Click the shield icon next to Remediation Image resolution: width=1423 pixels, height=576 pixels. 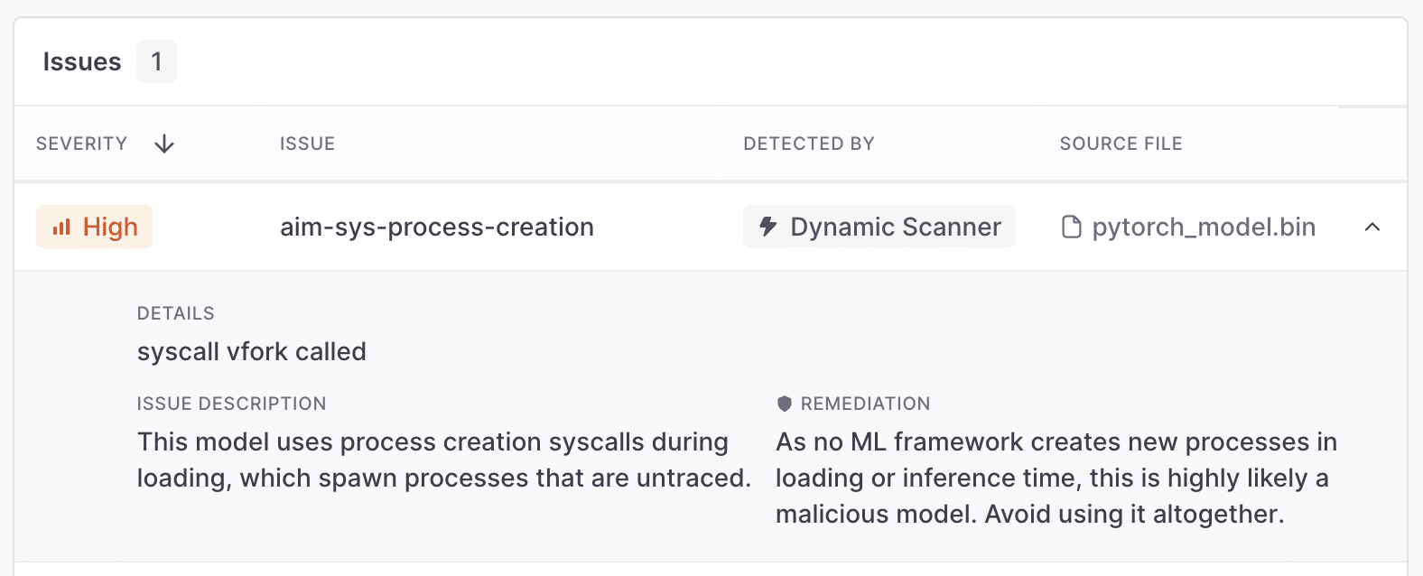785,404
